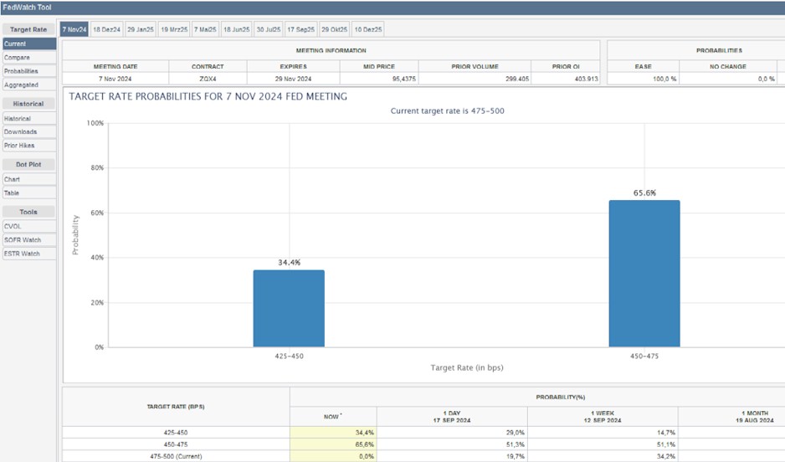Click the ZQX4 contract cell
The image size is (785, 462).
pyautogui.click(x=208, y=79)
